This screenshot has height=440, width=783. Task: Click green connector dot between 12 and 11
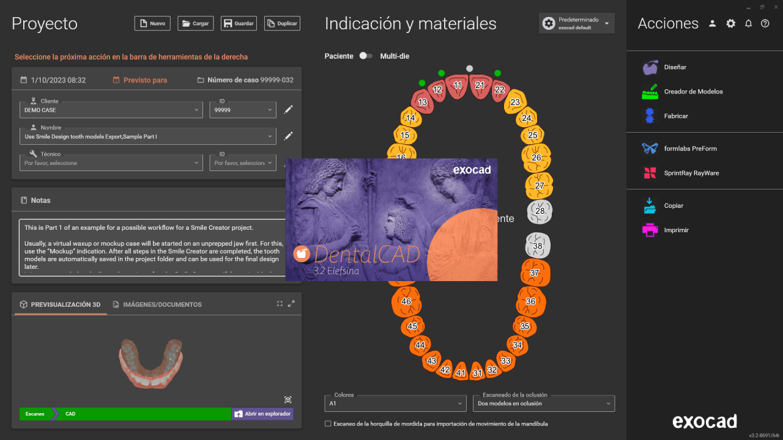pyautogui.click(x=441, y=73)
